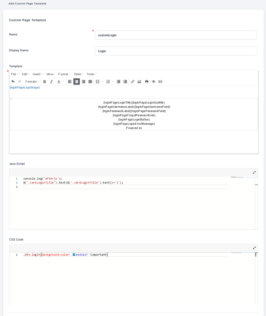
Task: Click the Undo icon in editor toolbar
Action: pyautogui.click(x=13, y=82)
